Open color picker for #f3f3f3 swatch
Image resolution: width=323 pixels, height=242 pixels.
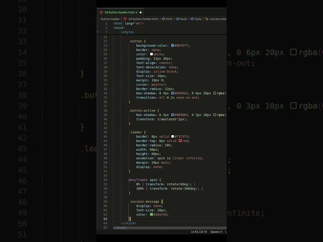(x=173, y=137)
